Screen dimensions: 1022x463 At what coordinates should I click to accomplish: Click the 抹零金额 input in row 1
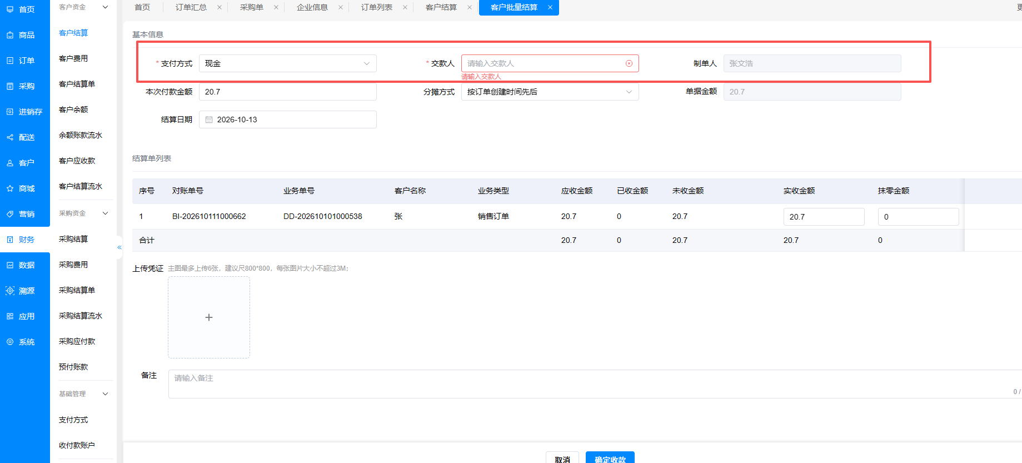(x=919, y=217)
